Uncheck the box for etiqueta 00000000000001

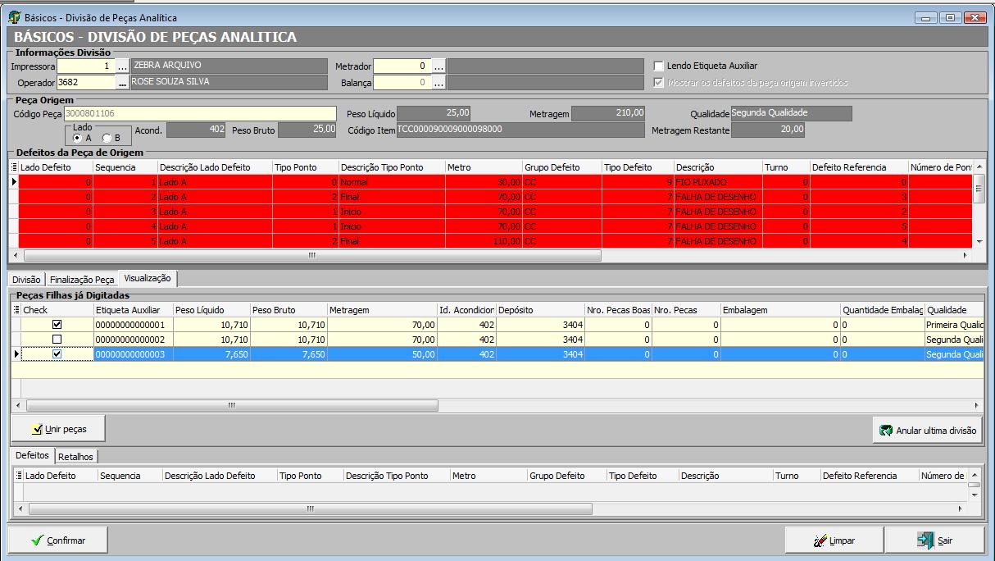coord(57,325)
